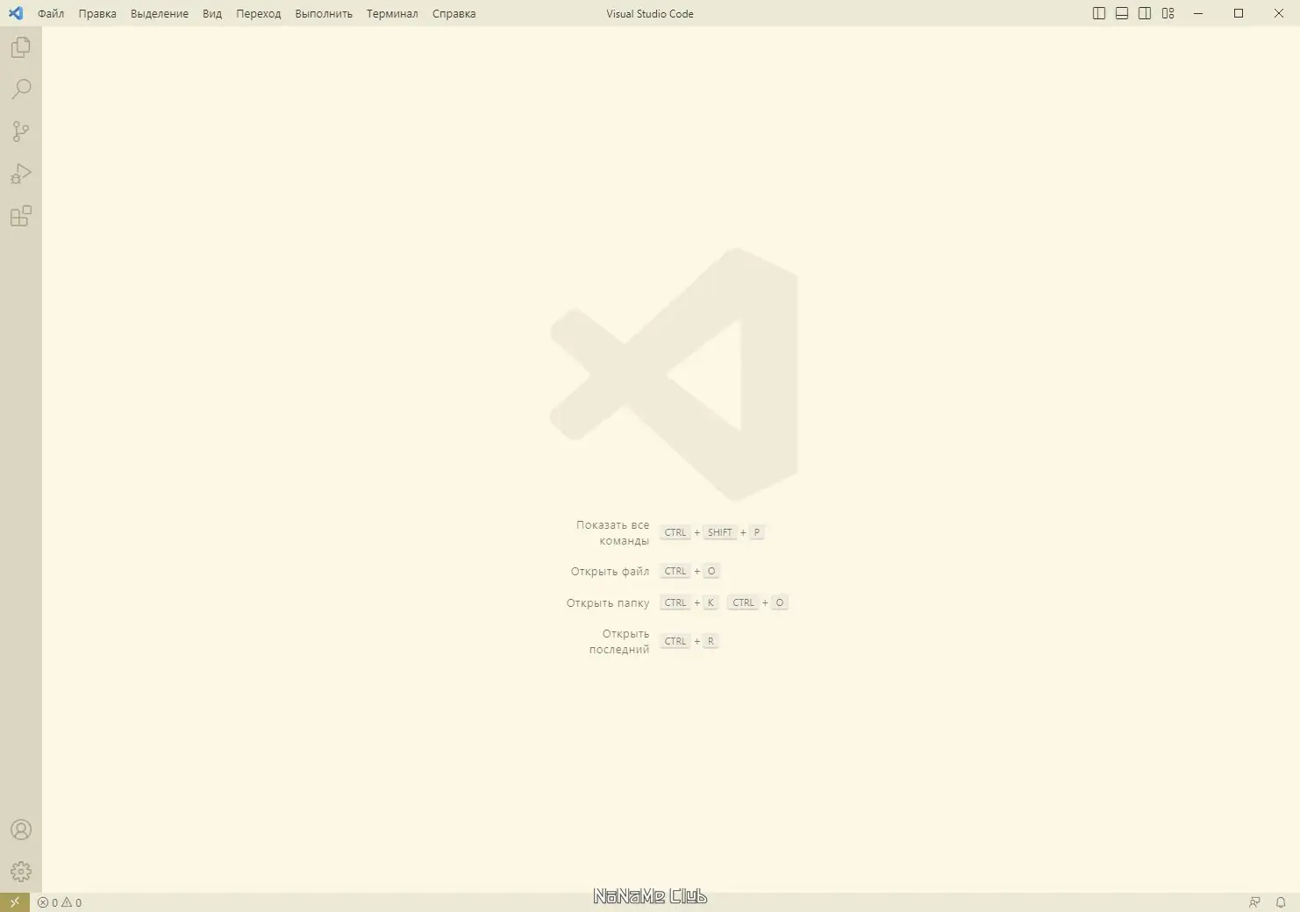Open the Run and Debug view
The width and height of the screenshot is (1300, 912).
tap(21, 174)
